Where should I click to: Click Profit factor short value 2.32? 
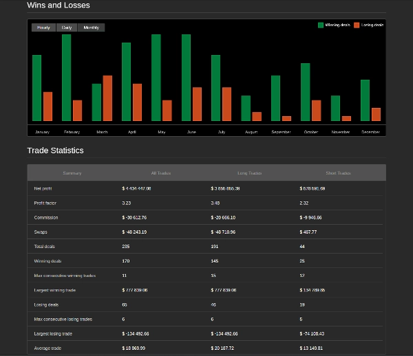click(304, 203)
